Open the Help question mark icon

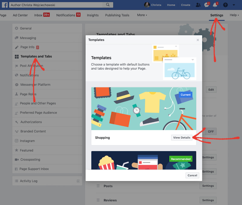pos(225,5)
